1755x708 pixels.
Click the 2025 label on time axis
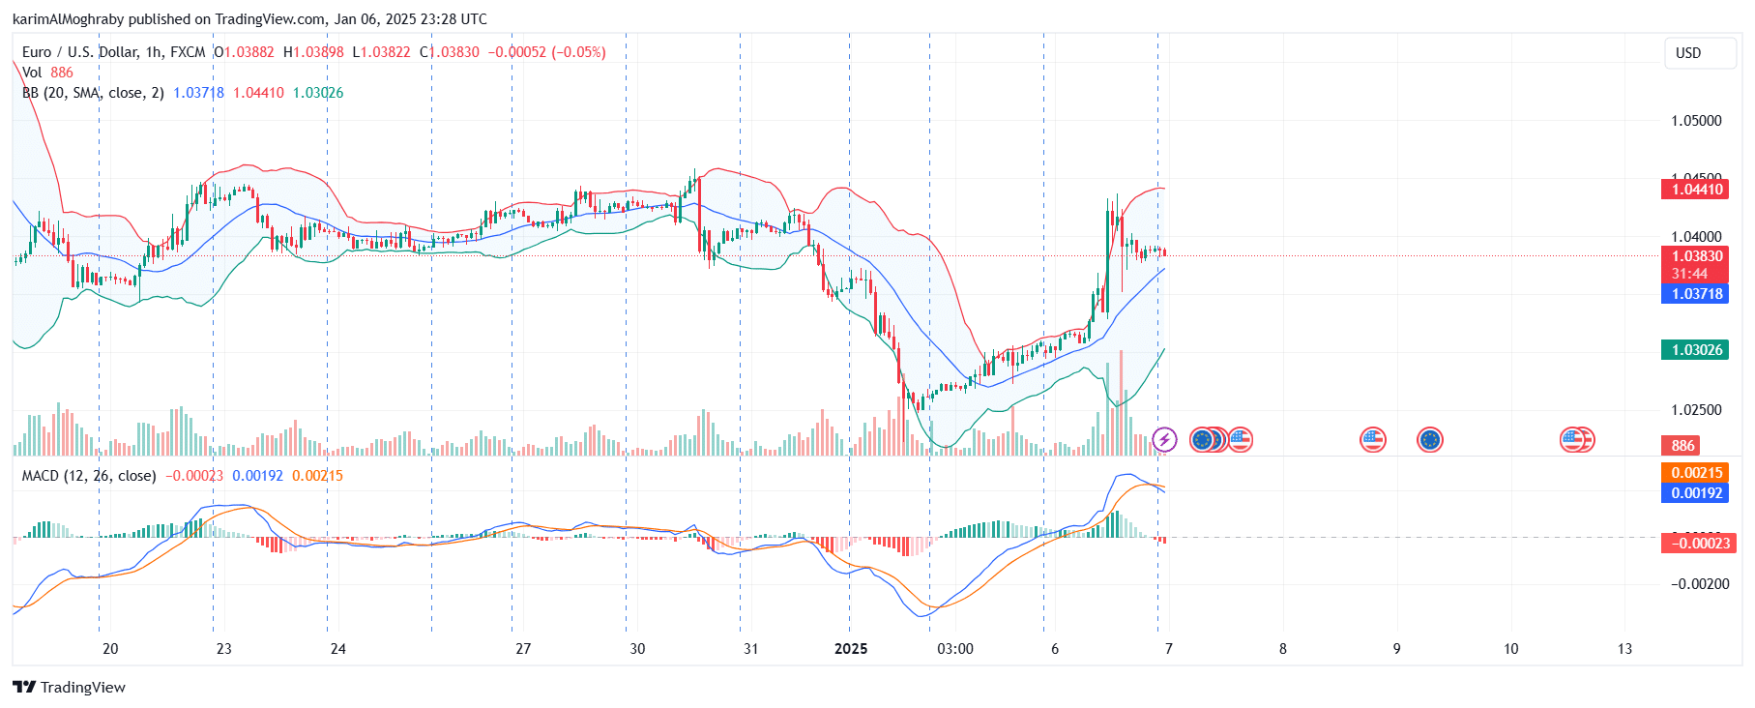click(851, 649)
